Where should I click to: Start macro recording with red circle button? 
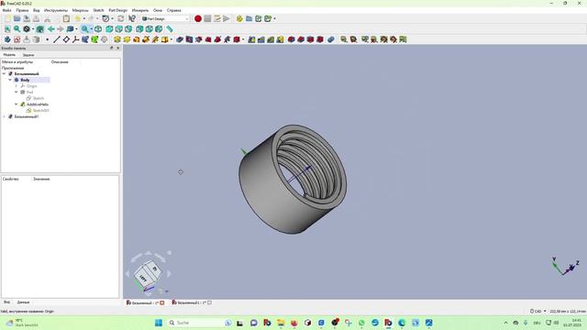pyautogui.click(x=198, y=18)
